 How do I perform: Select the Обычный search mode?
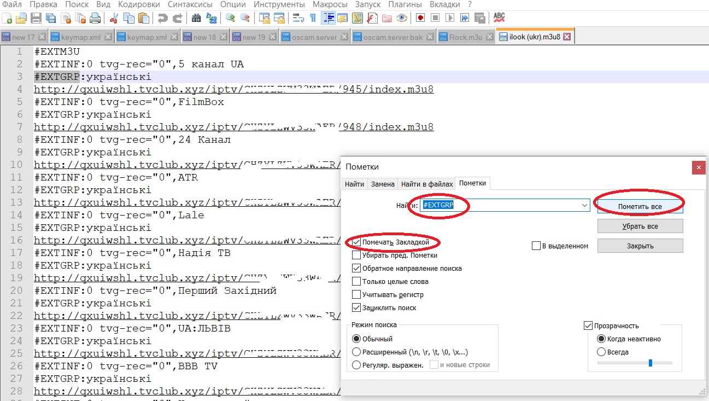pyautogui.click(x=357, y=339)
